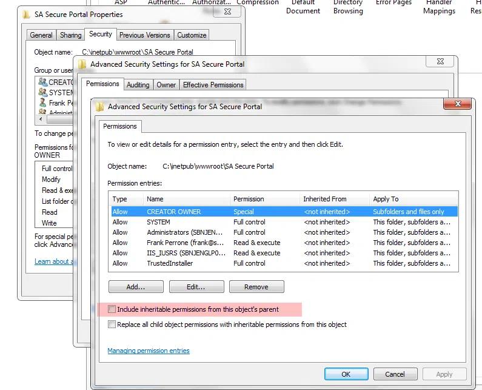This screenshot has height=390, width=482.
Task: Click Full control cell in TrustedInstaller row
Action: 249,263
